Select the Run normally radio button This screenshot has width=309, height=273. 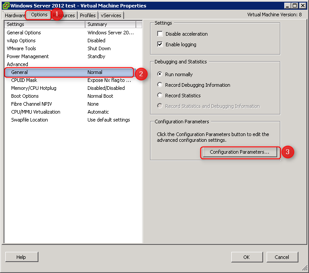(x=160, y=74)
